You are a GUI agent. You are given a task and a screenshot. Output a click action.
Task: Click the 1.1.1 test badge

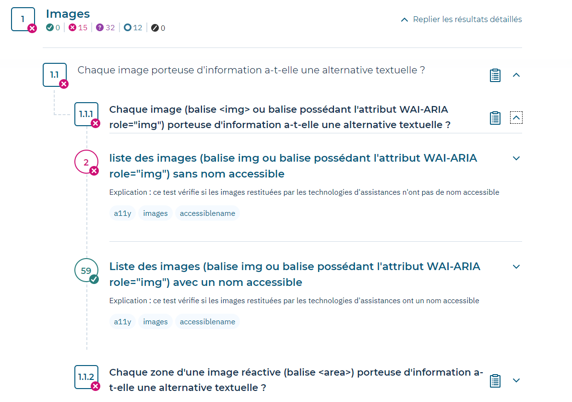click(86, 114)
